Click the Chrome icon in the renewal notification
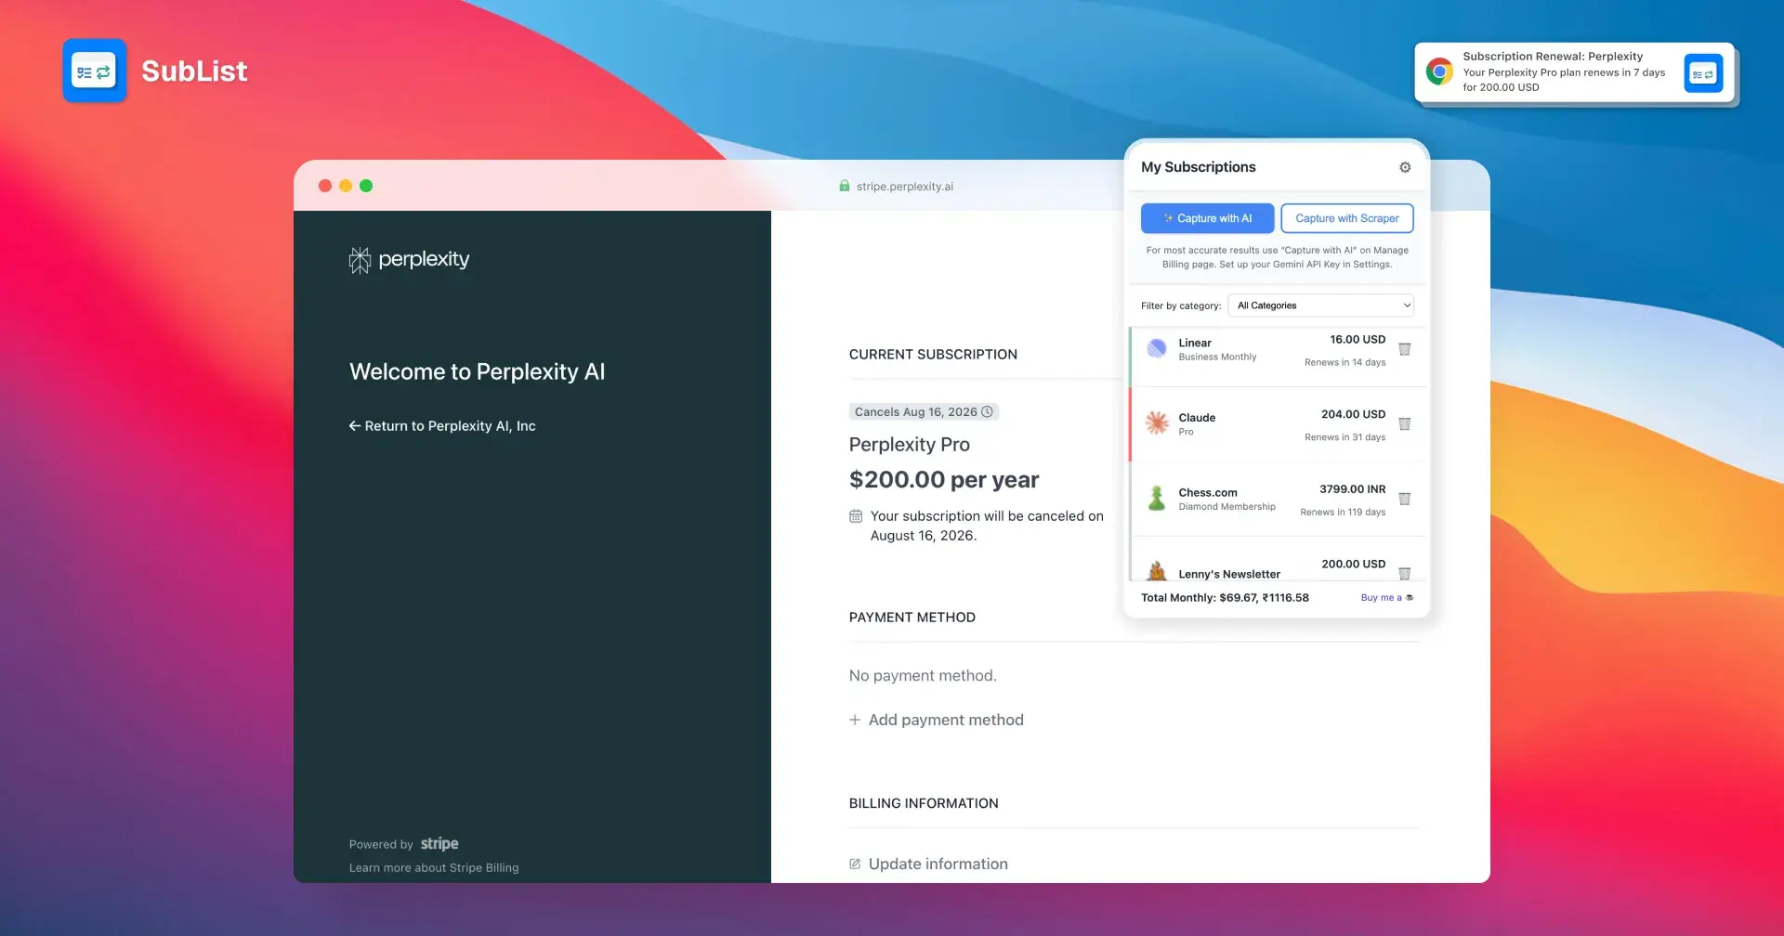This screenshot has height=936, width=1784. [1439, 71]
